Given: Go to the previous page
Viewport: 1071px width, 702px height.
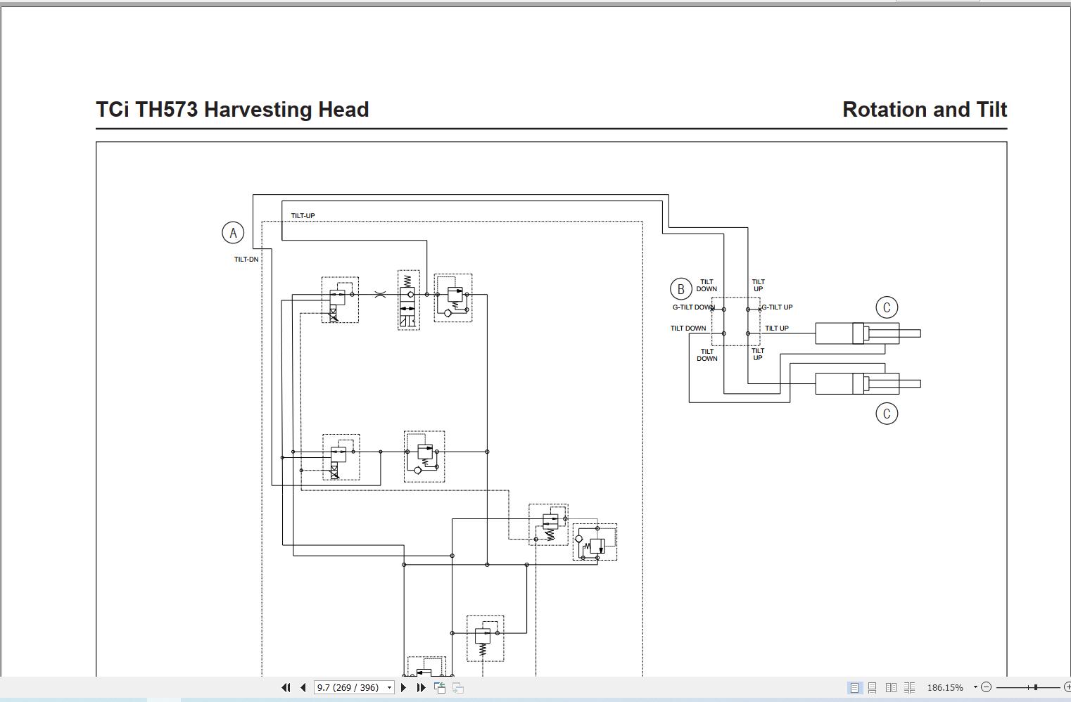Looking at the screenshot, I should 303,687.
